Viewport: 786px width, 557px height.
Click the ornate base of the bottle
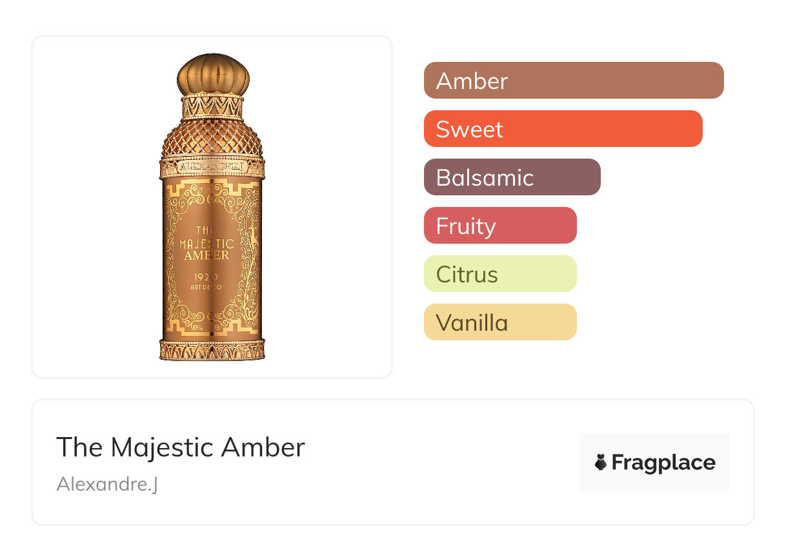click(x=212, y=349)
